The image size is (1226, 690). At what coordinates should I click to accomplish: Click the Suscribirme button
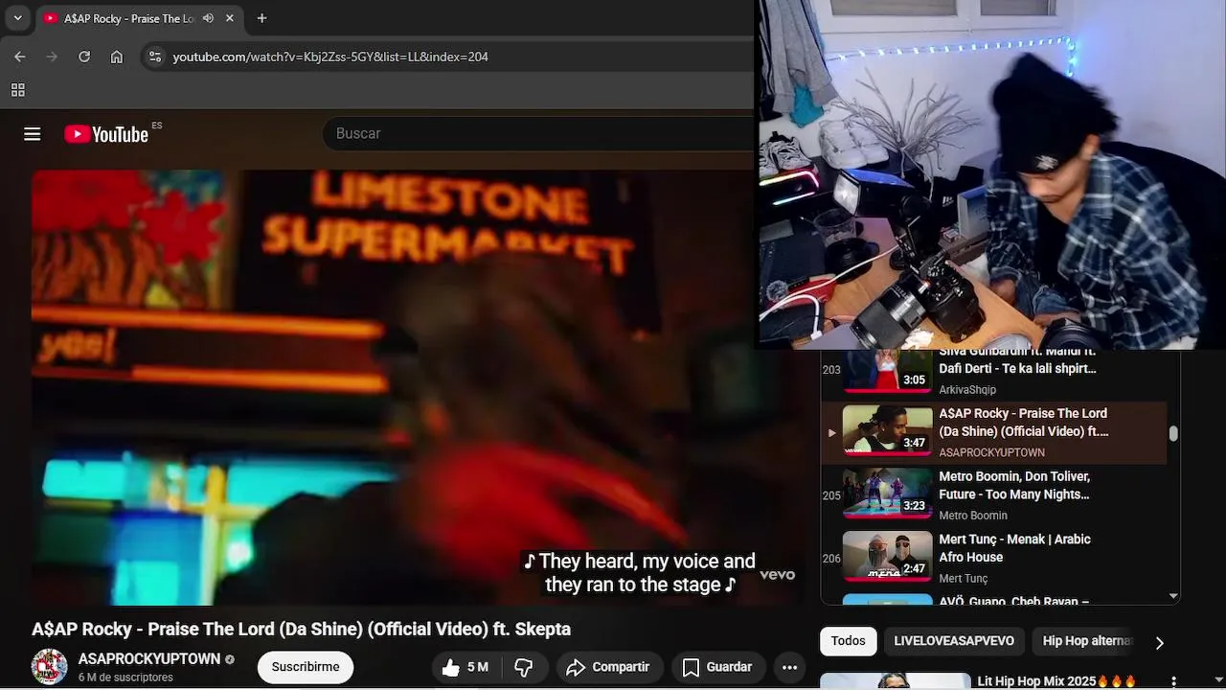click(x=306, y=667)
